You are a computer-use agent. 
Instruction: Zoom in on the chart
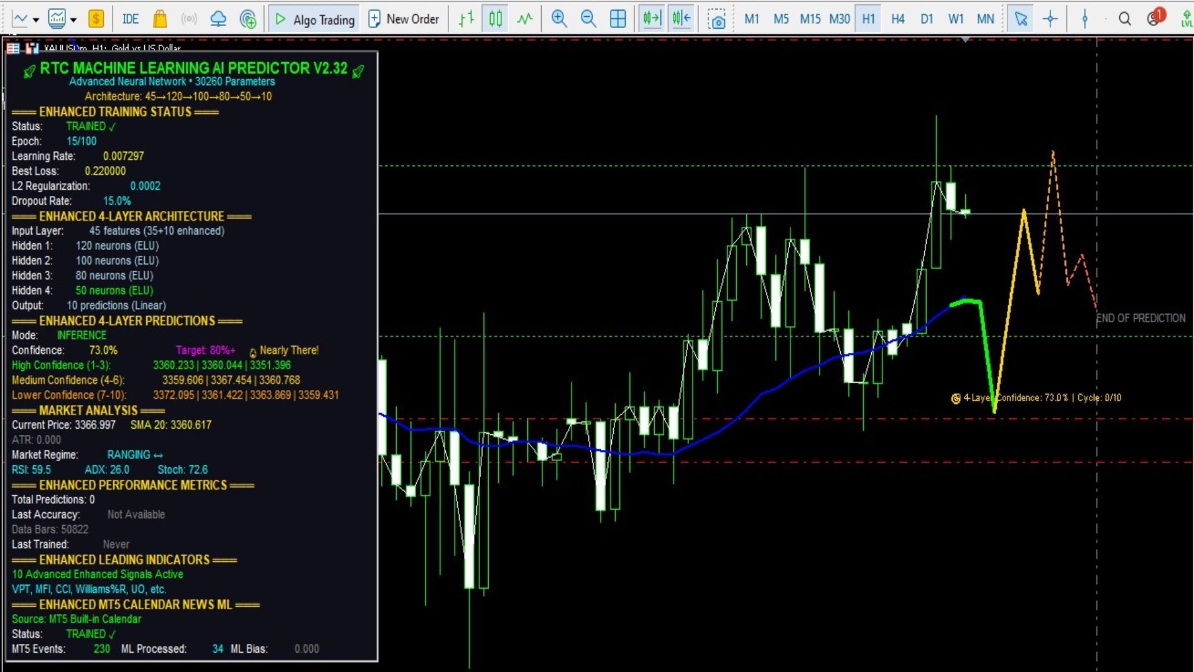559,19
